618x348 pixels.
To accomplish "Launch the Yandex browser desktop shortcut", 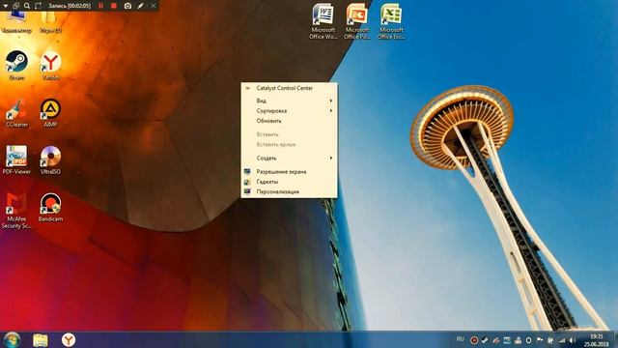I will click(51, 66).
